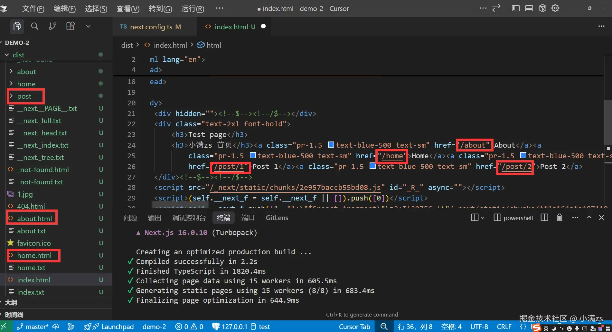The image size is (612, 332).
Task: Open the 编辑(E) menu
Action: pyautogui.click(x=65, y=9)
